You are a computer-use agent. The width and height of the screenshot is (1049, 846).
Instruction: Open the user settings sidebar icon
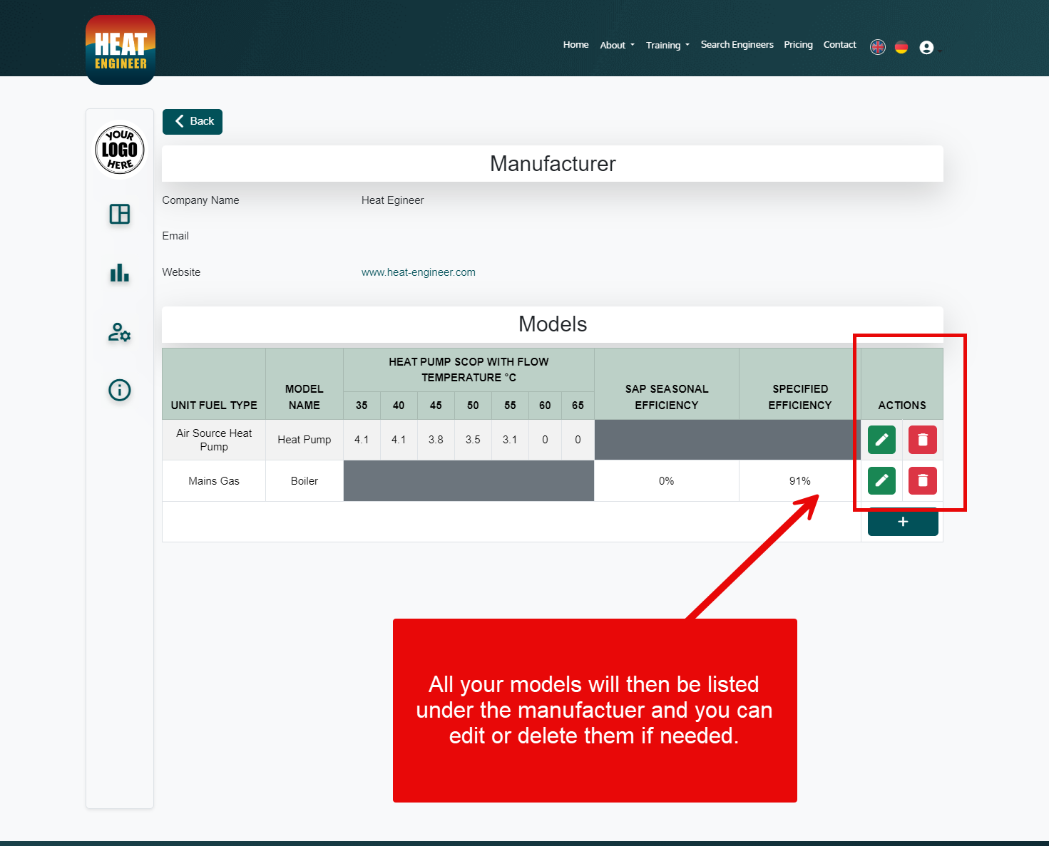point(120,332)
